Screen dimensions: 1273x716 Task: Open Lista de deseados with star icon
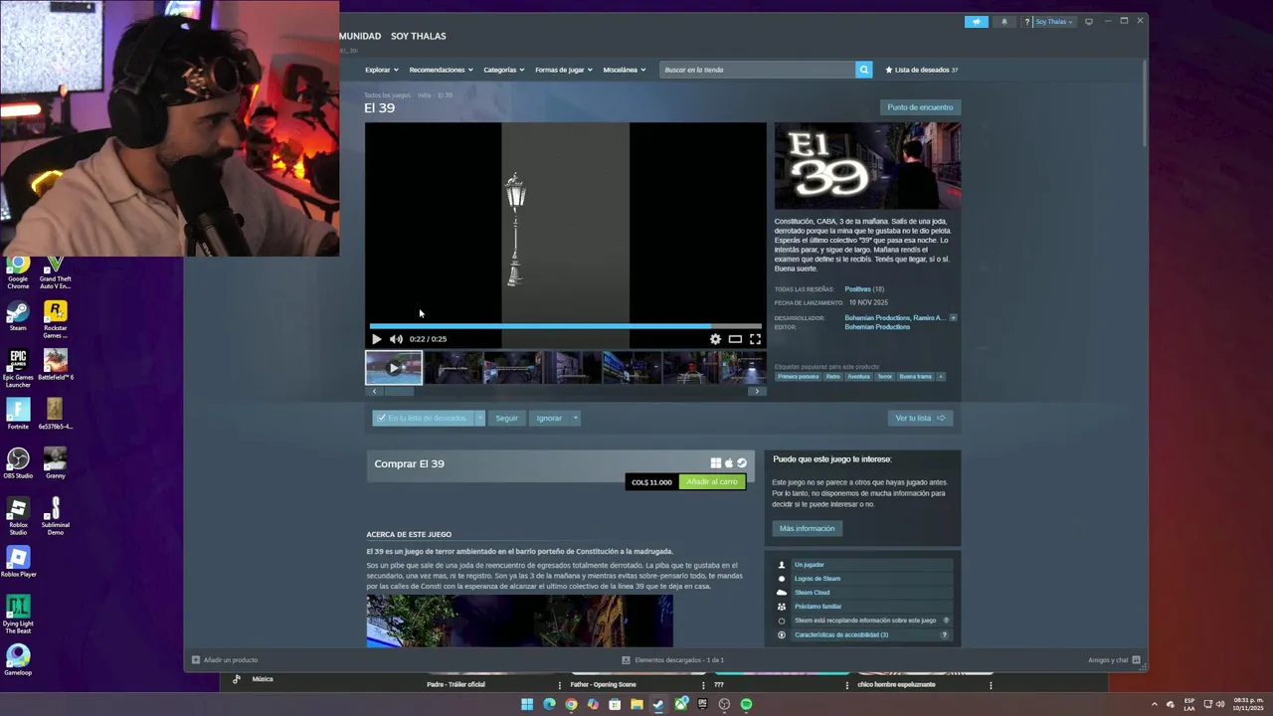[x=922, y=70]
